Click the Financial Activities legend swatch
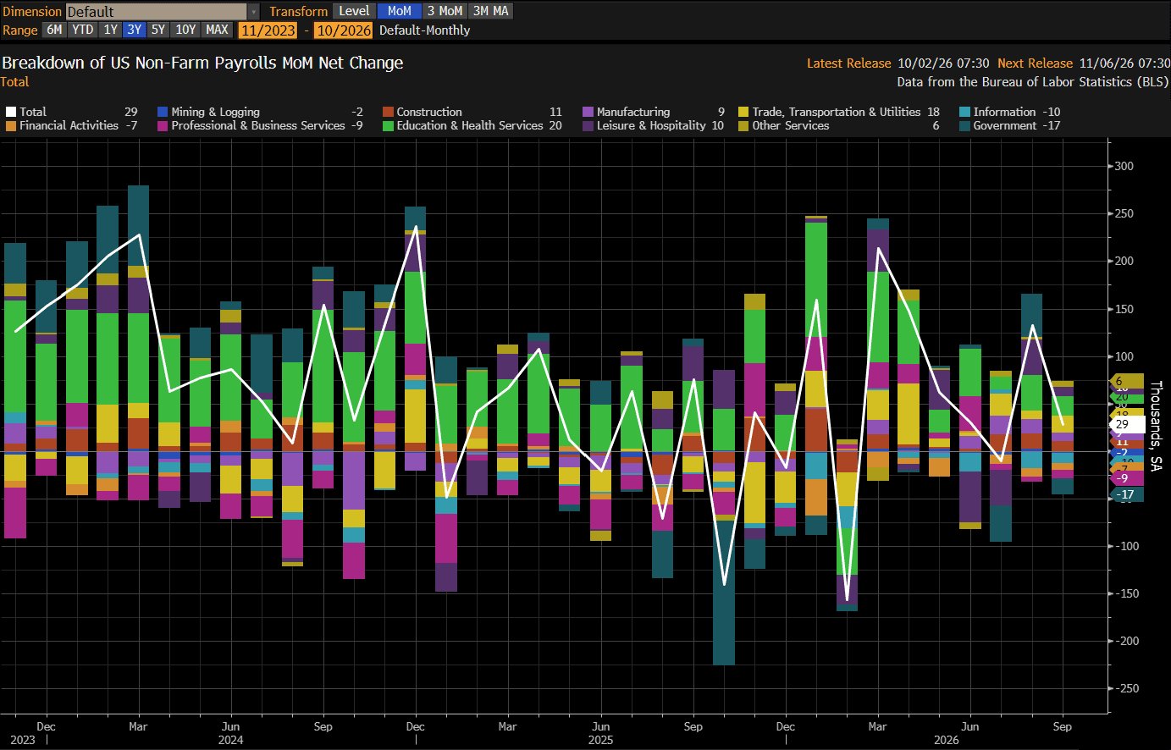 (x=11, y=125)
